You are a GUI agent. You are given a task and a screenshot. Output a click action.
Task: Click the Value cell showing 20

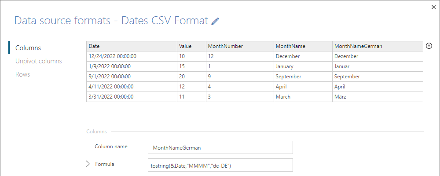(x=192, y=77)
